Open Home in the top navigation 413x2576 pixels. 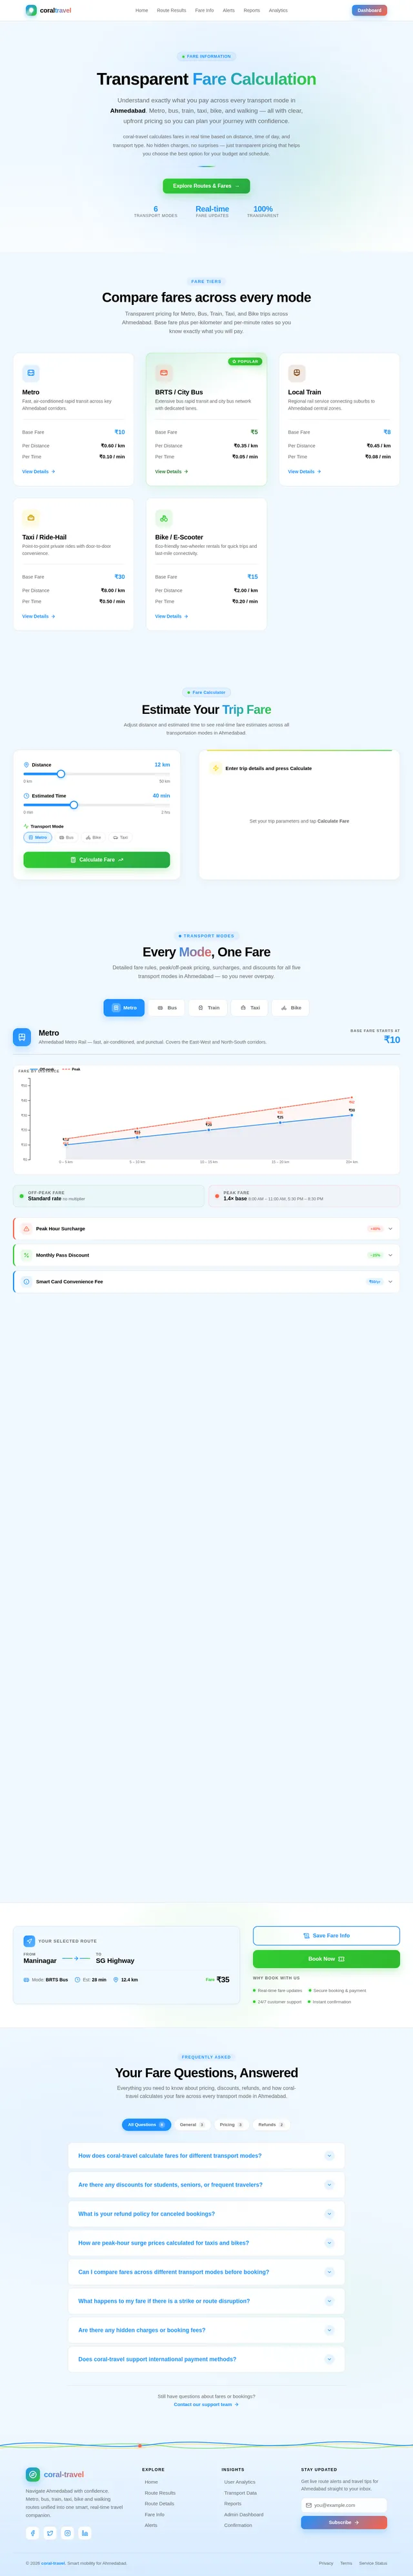click(x=142, y=10)
